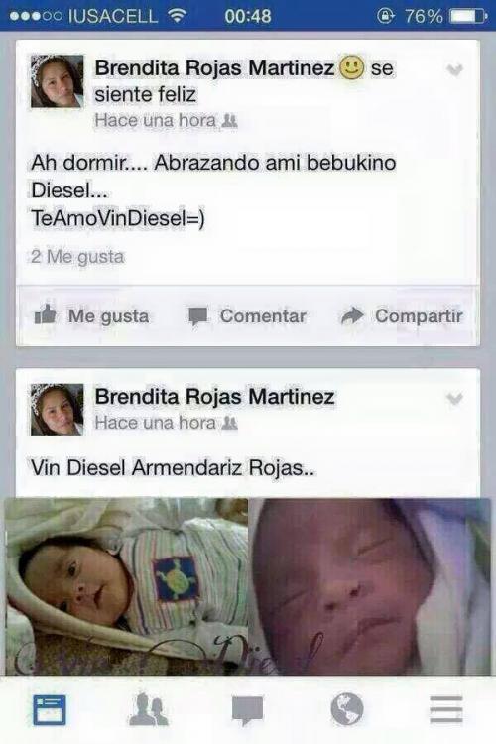The height and width of the screenshot is (744, 496).
Task: Tap the Hace una hora timestamp on first post
Action: pyautogui.click(x=155, y=120)
